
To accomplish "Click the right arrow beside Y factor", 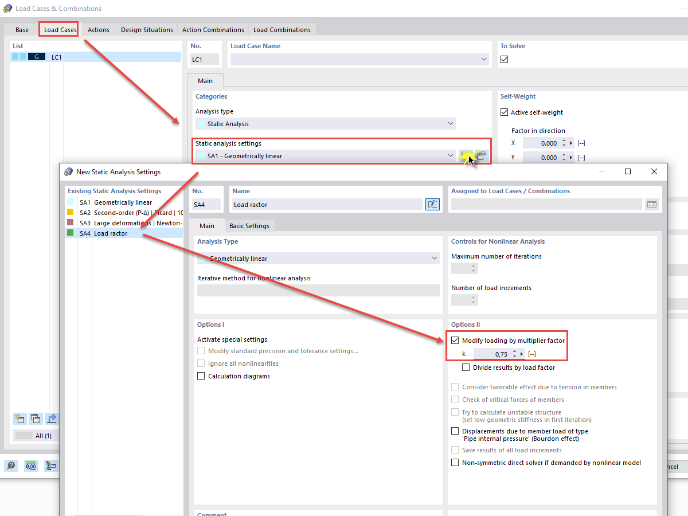I will click(571, 158).
